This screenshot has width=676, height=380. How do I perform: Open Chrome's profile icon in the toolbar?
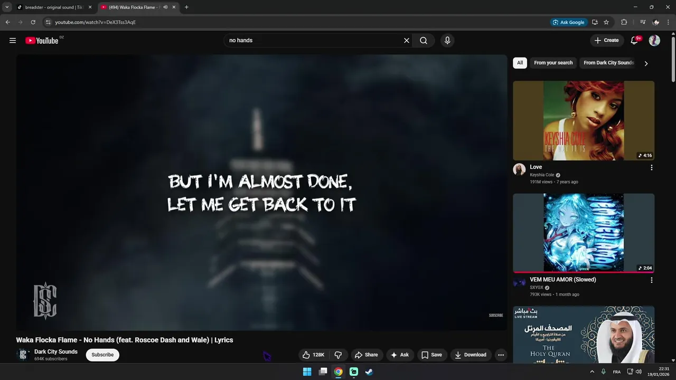[656, 22]
